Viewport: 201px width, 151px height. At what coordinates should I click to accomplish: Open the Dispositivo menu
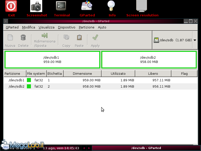click(67, 27)
